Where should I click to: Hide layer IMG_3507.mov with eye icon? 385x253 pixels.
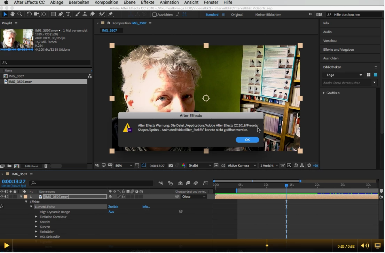(2, 197)
